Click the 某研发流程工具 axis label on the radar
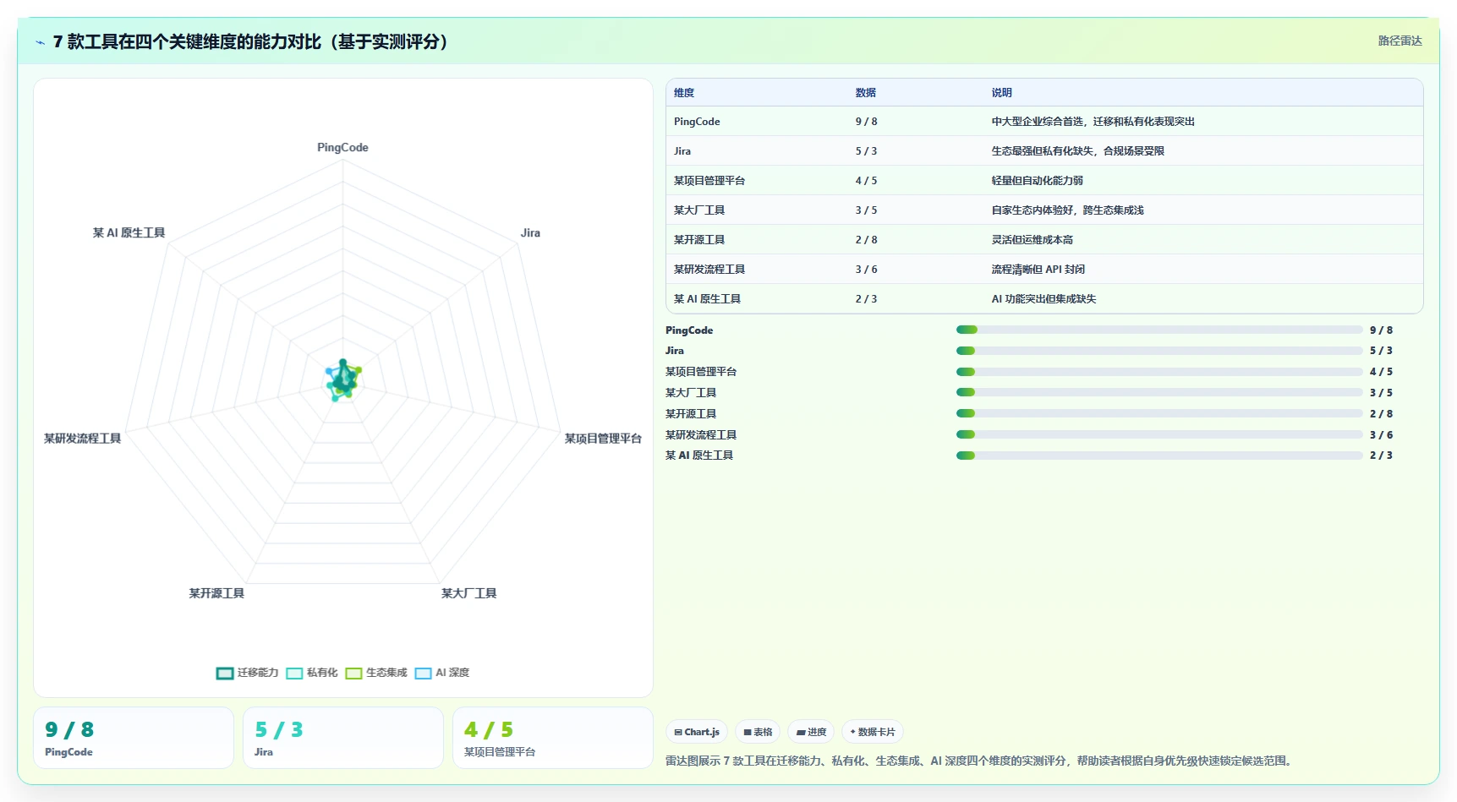Viewport: 1457px width, 802px height. (x=82, y=438)
